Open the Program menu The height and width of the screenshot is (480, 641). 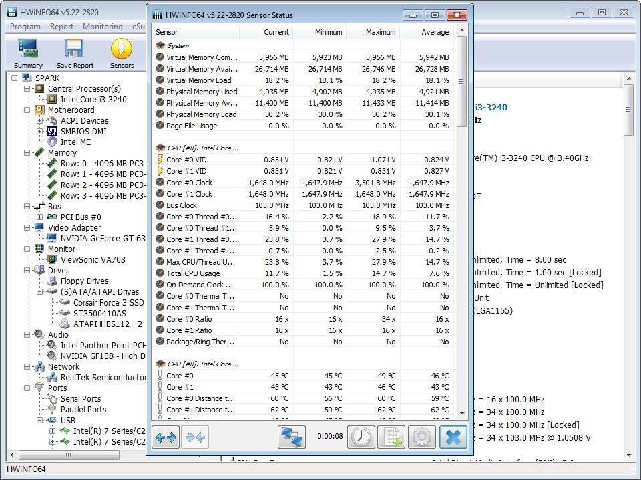point(25,27)
